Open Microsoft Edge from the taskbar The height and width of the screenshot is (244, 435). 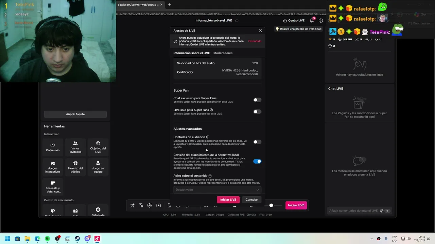(37, 239)
